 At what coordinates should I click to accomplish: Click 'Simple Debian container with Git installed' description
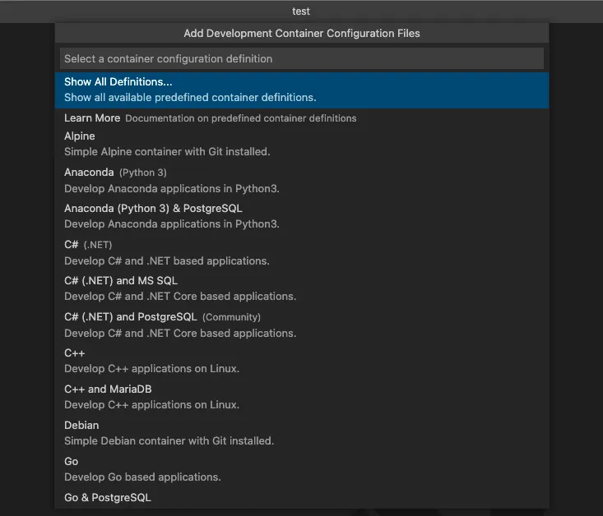169,441
